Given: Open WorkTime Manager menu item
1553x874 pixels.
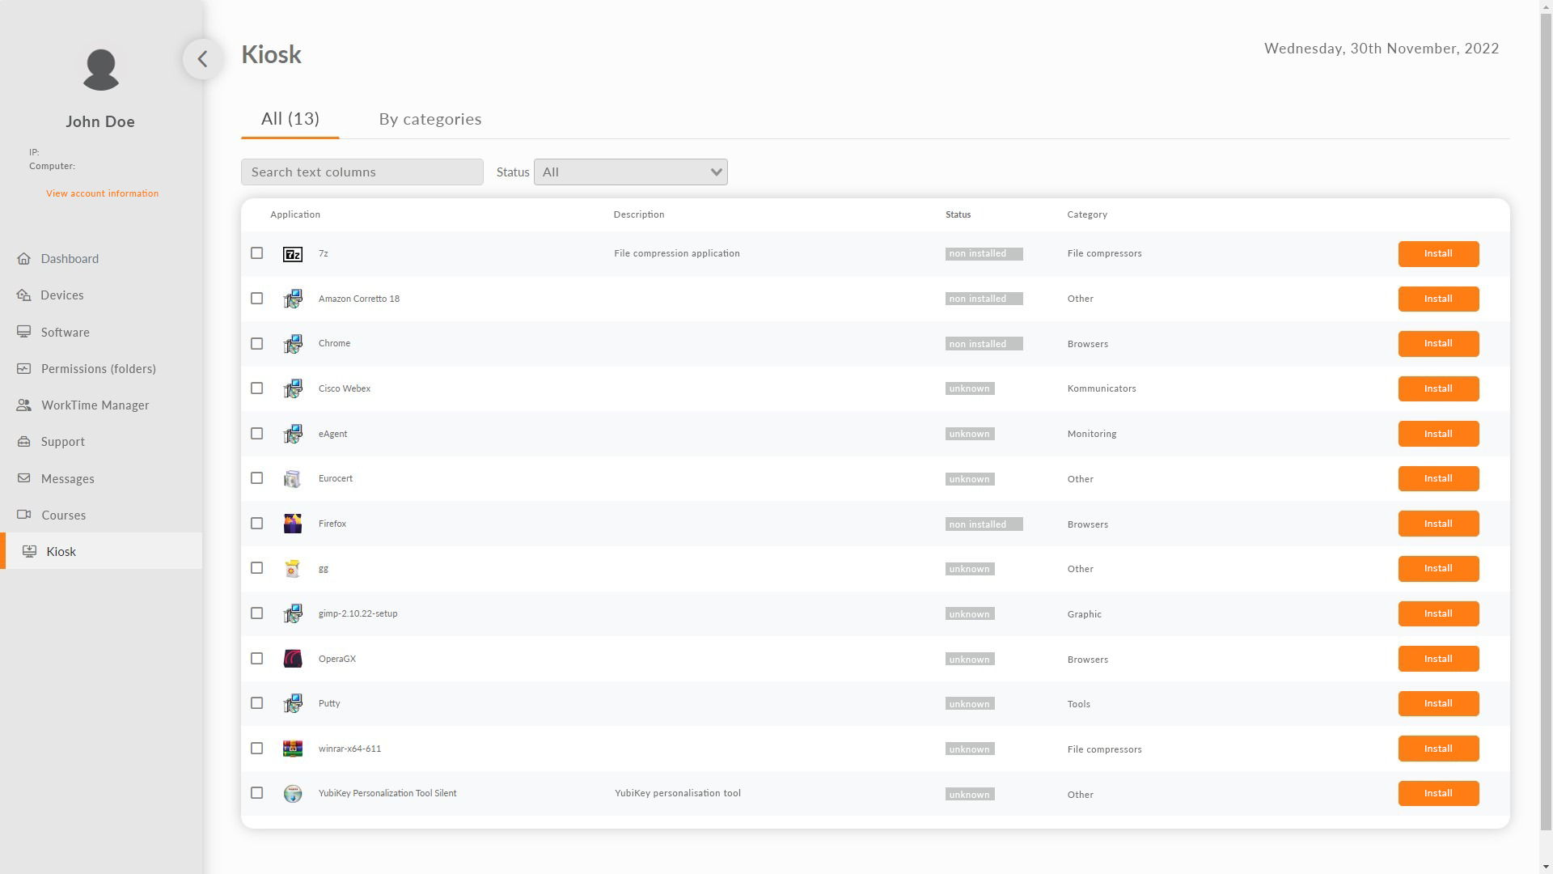Looking at the screenshot, I should coord(95,405).
